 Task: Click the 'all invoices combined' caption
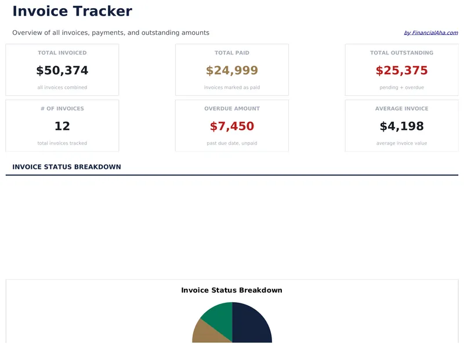(x=61, y=87)
